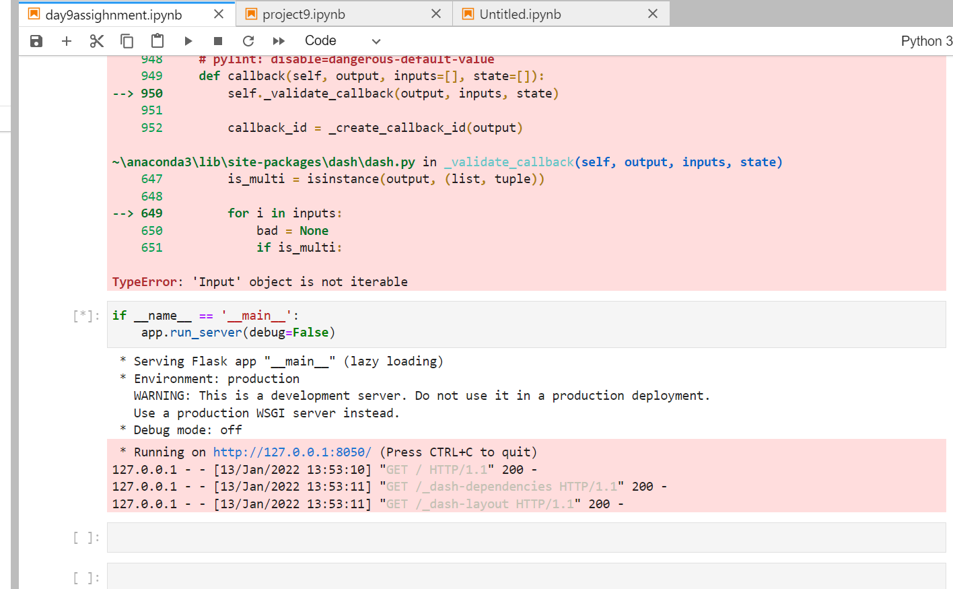Click the 'callback_id = _create_callback_id' line

point(375,128)
